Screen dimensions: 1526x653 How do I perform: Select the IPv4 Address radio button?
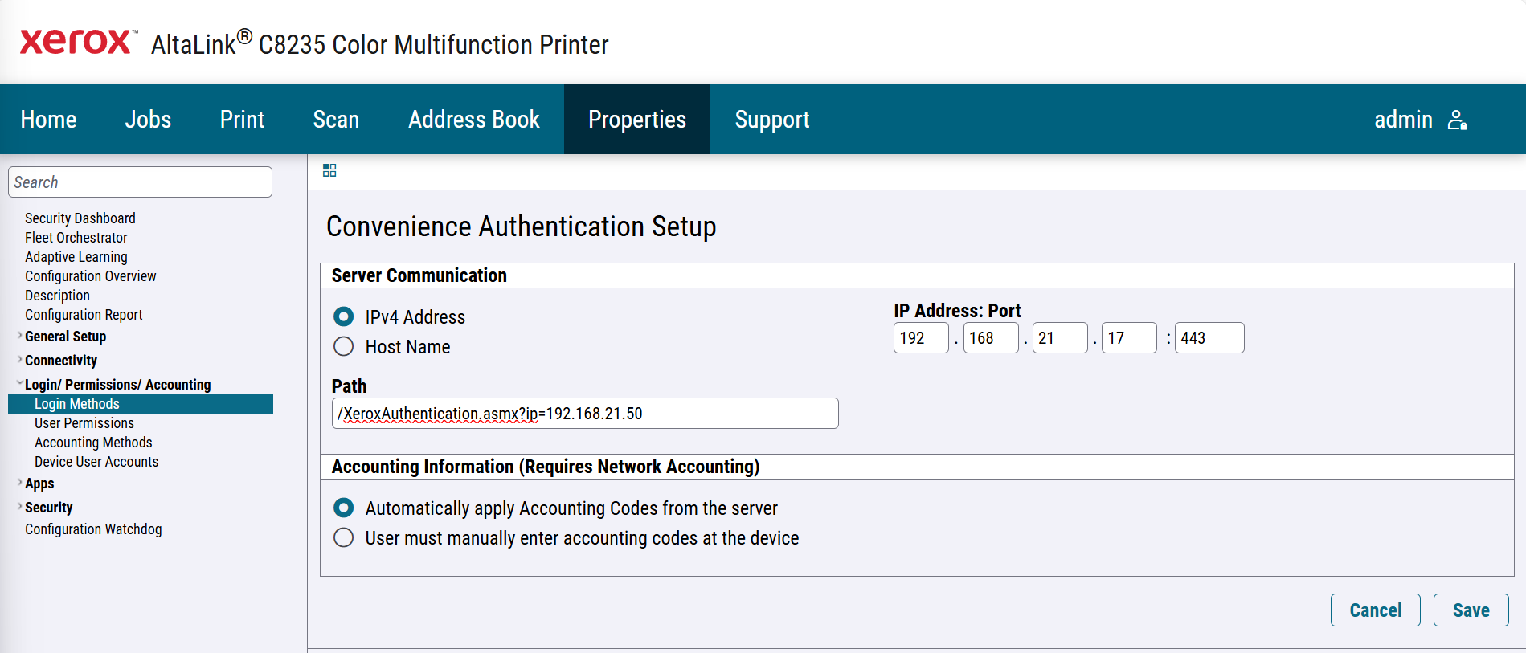point(344,316)
